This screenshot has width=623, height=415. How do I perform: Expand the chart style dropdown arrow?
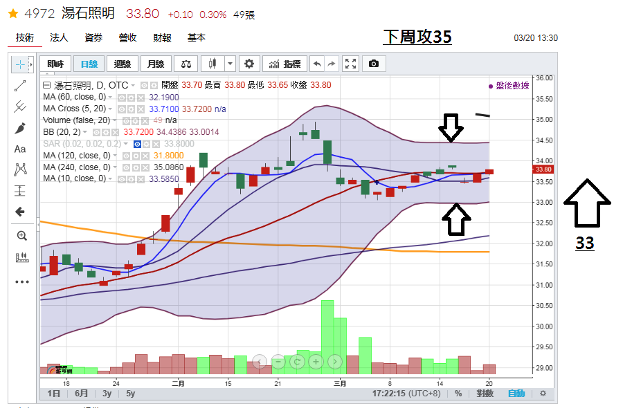(230, 64)
